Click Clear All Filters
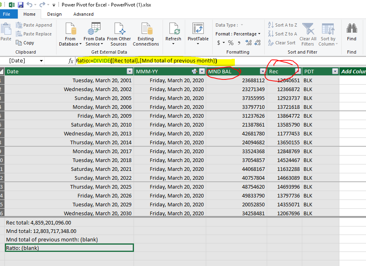The image size is (366, 266). click(307, 34)
